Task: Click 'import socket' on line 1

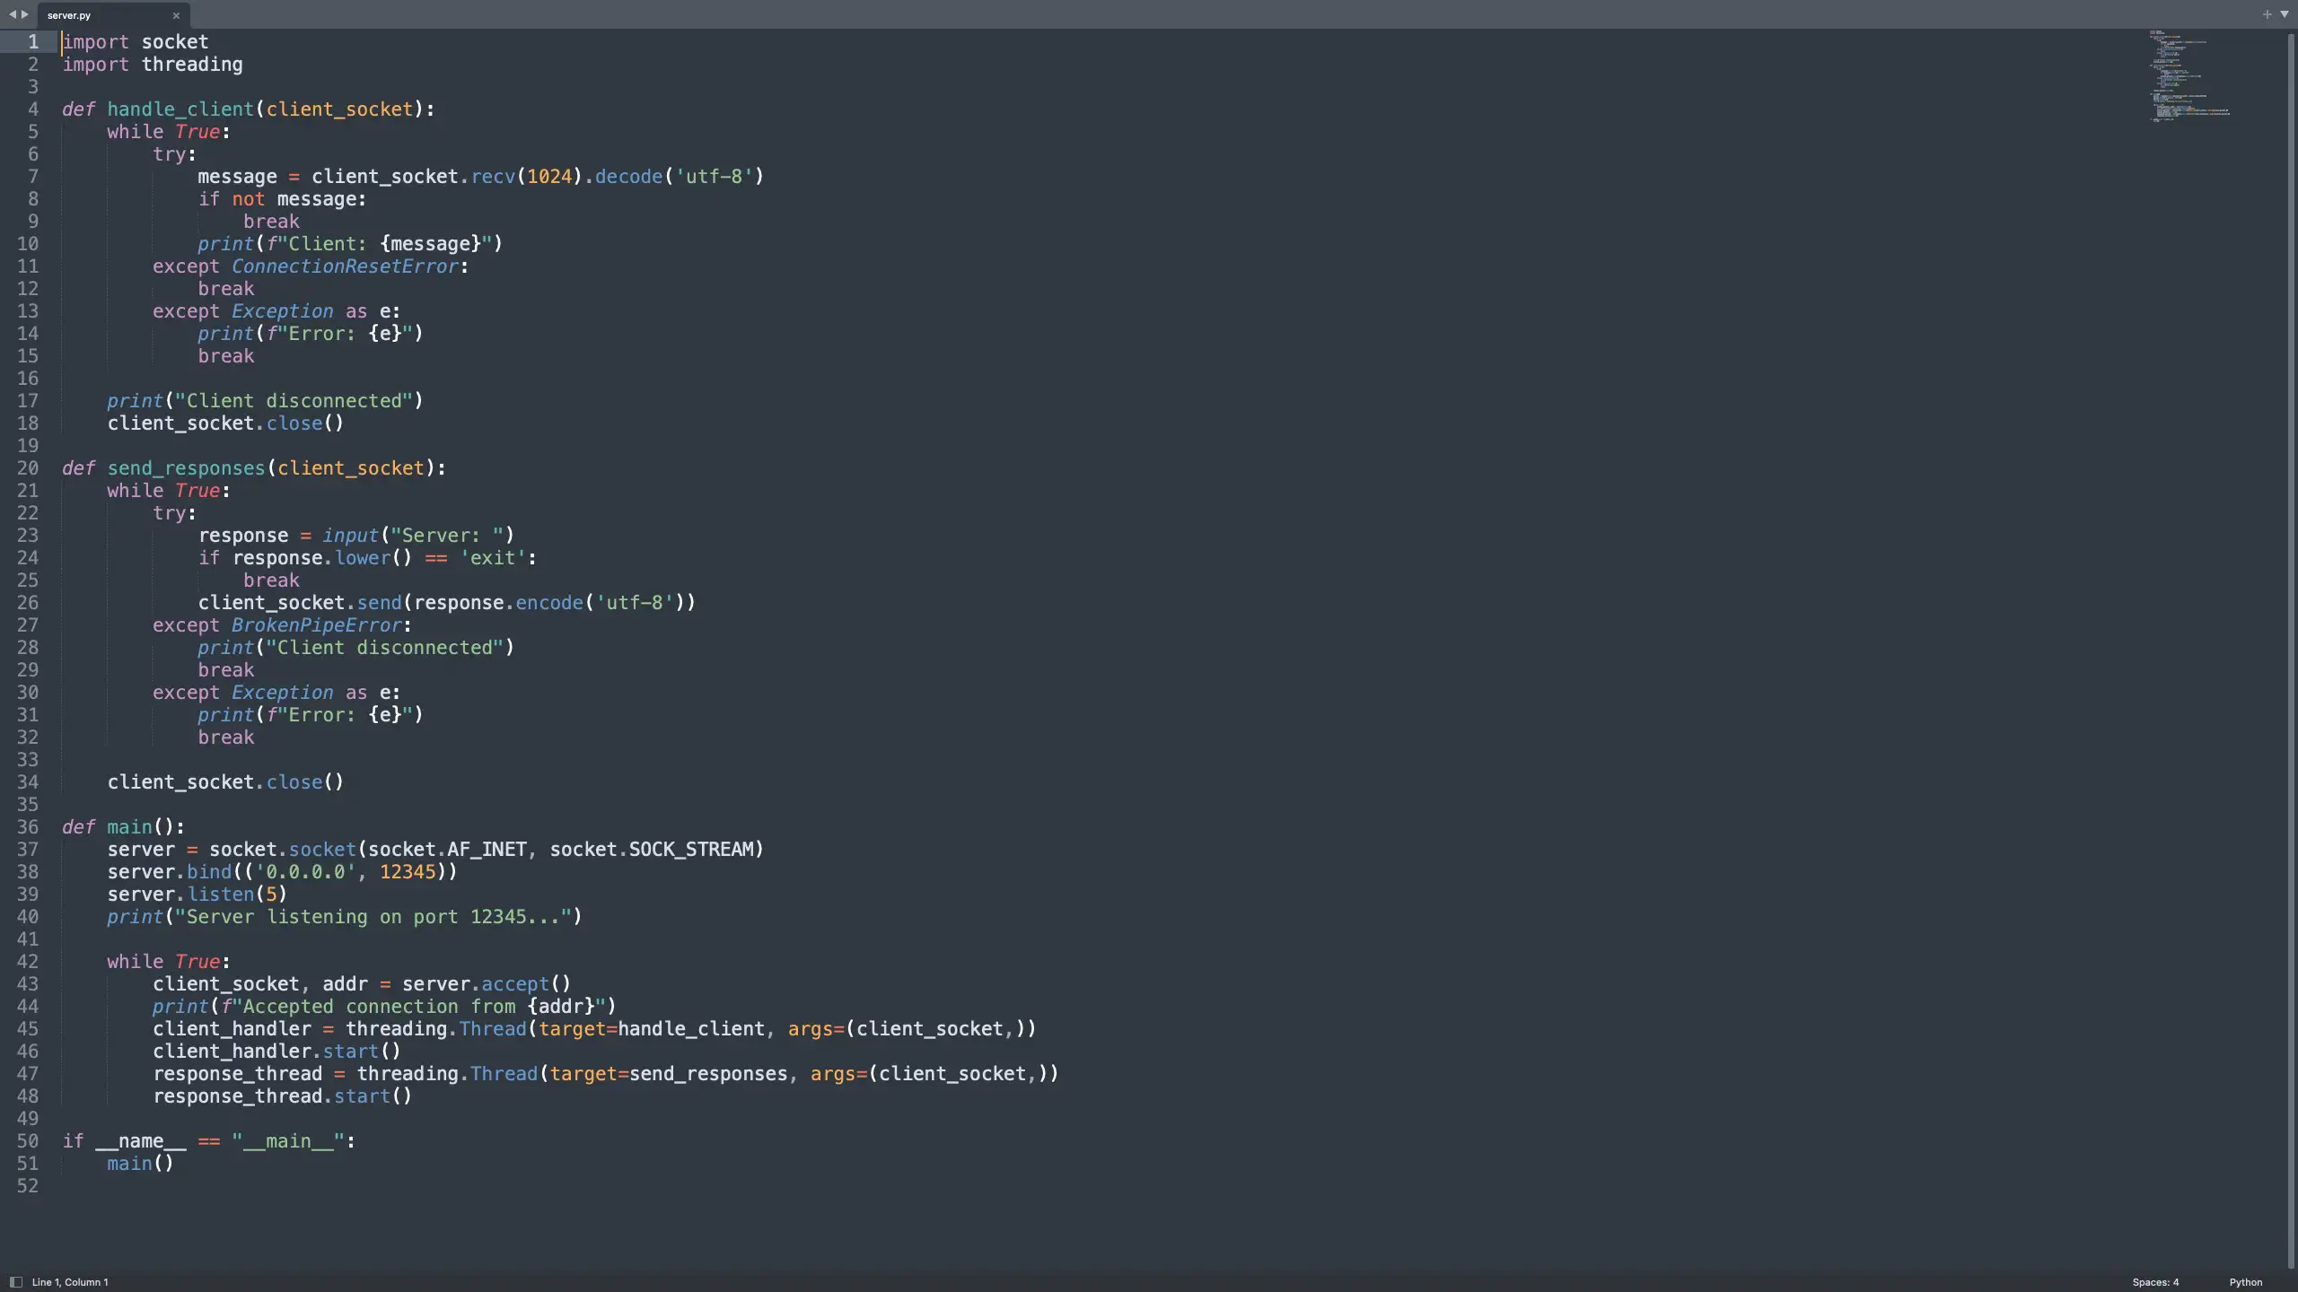Action: [136, 42]
